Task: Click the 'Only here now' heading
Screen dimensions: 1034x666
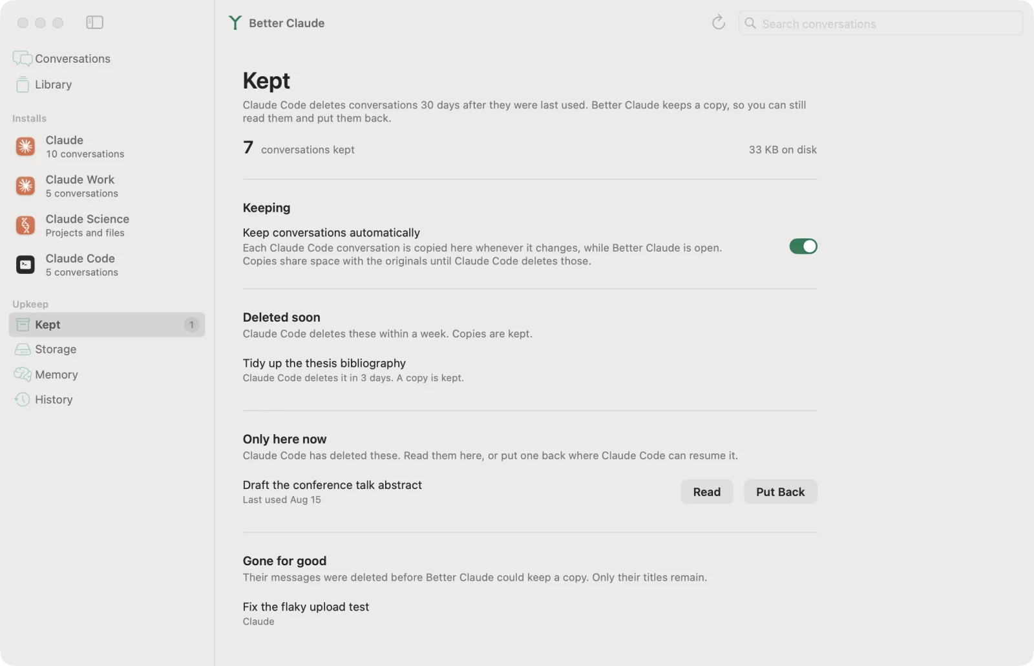Action: (x=284, y=439)
